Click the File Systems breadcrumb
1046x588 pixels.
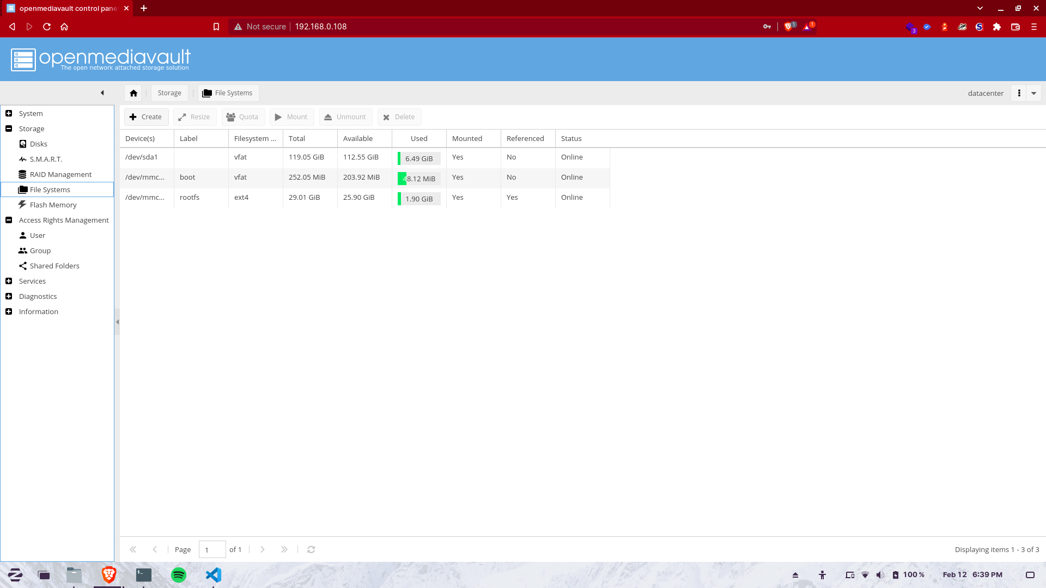click(x=228, y=93)
